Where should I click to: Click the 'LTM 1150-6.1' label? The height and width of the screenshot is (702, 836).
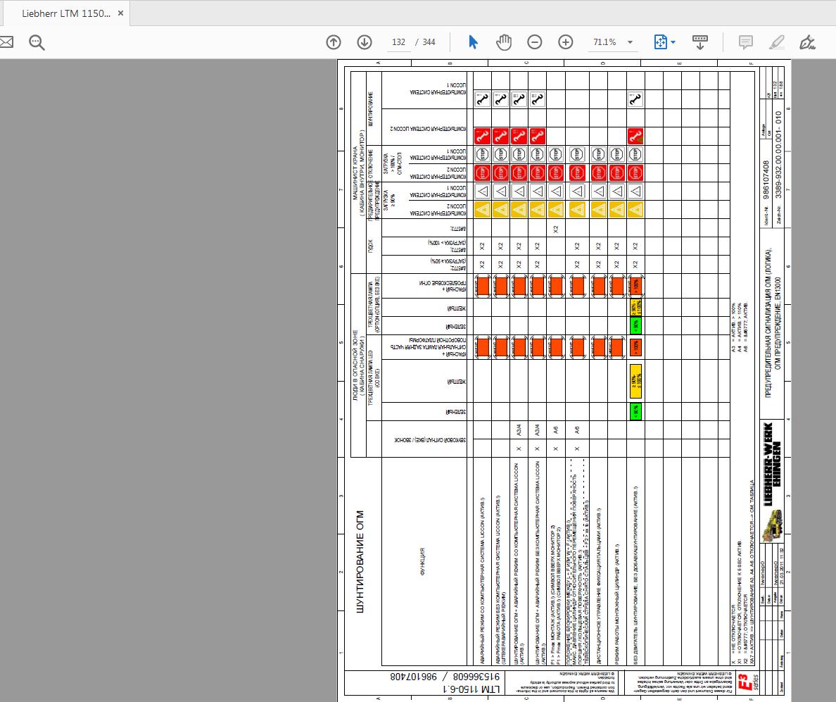(x=472, y=689)
